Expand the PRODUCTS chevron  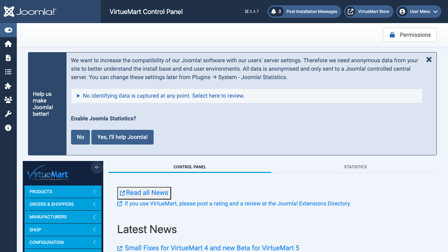(94, 192)
